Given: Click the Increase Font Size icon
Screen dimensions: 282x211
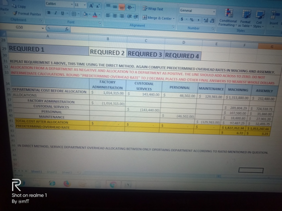Looking at the screenshot, I should click(91, 6).
